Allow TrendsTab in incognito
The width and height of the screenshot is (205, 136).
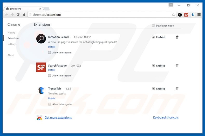click(49, 104)
